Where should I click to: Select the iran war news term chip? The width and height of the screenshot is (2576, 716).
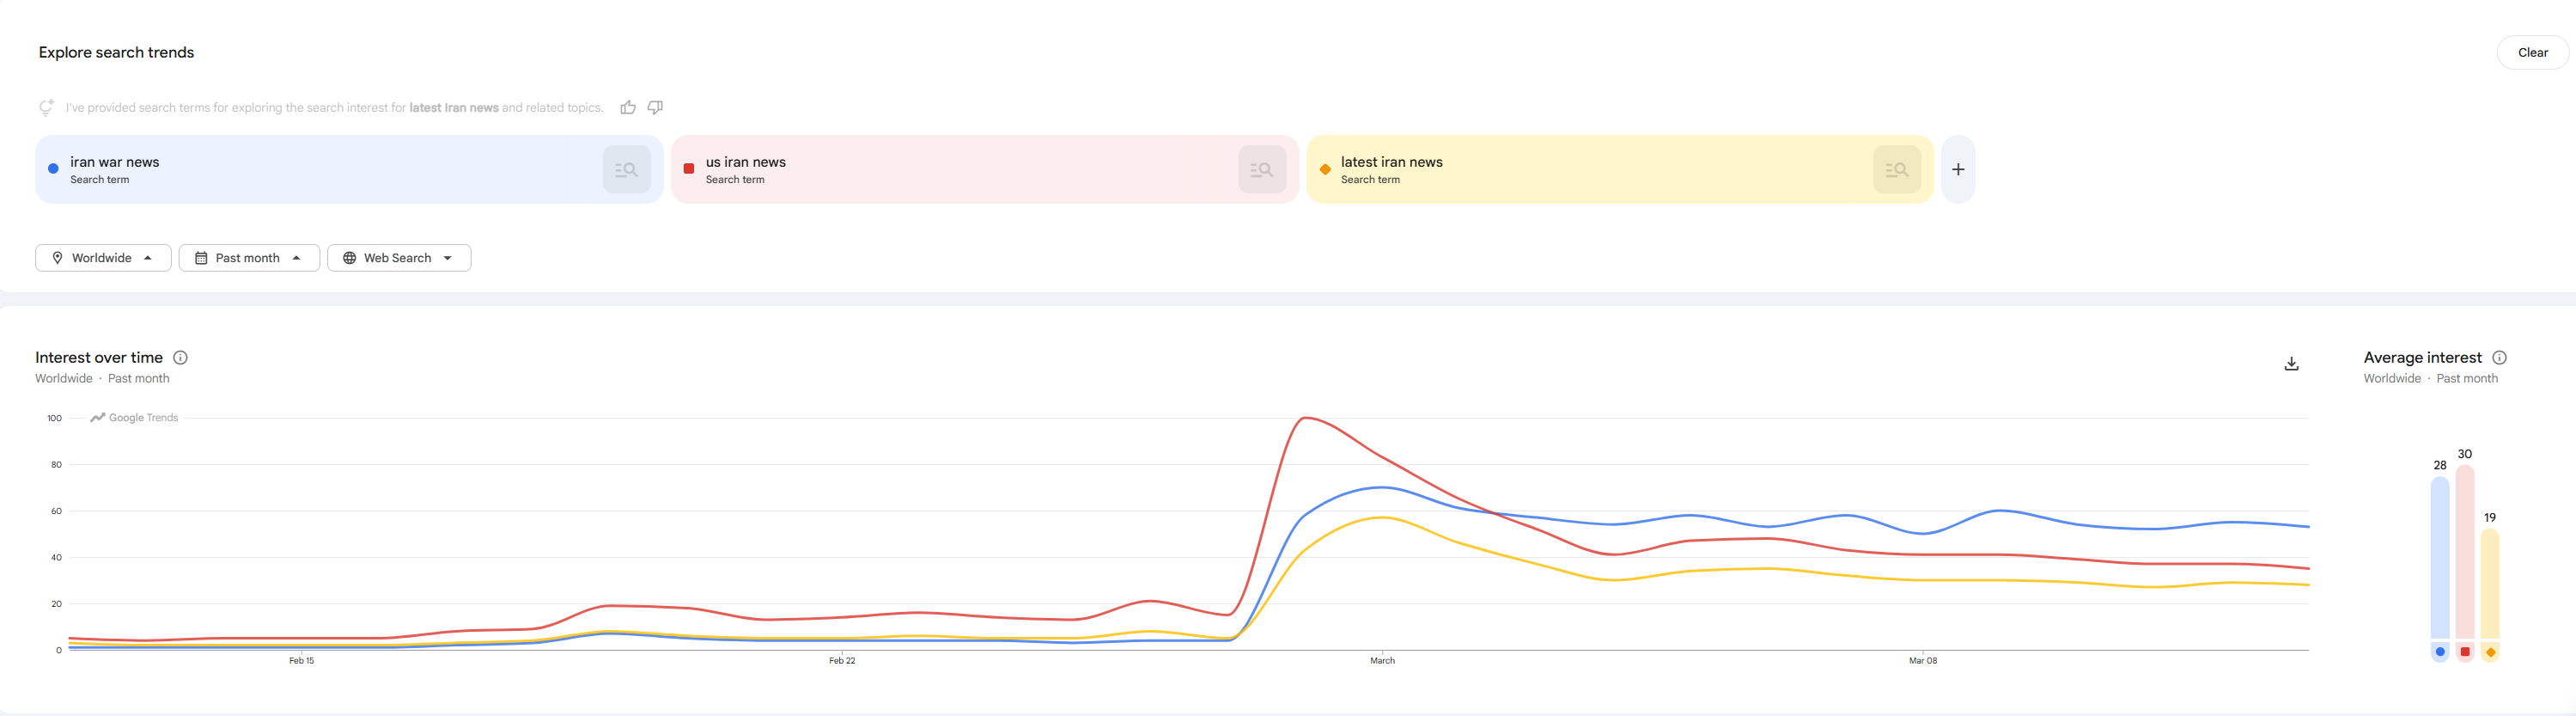pos(300,170)
